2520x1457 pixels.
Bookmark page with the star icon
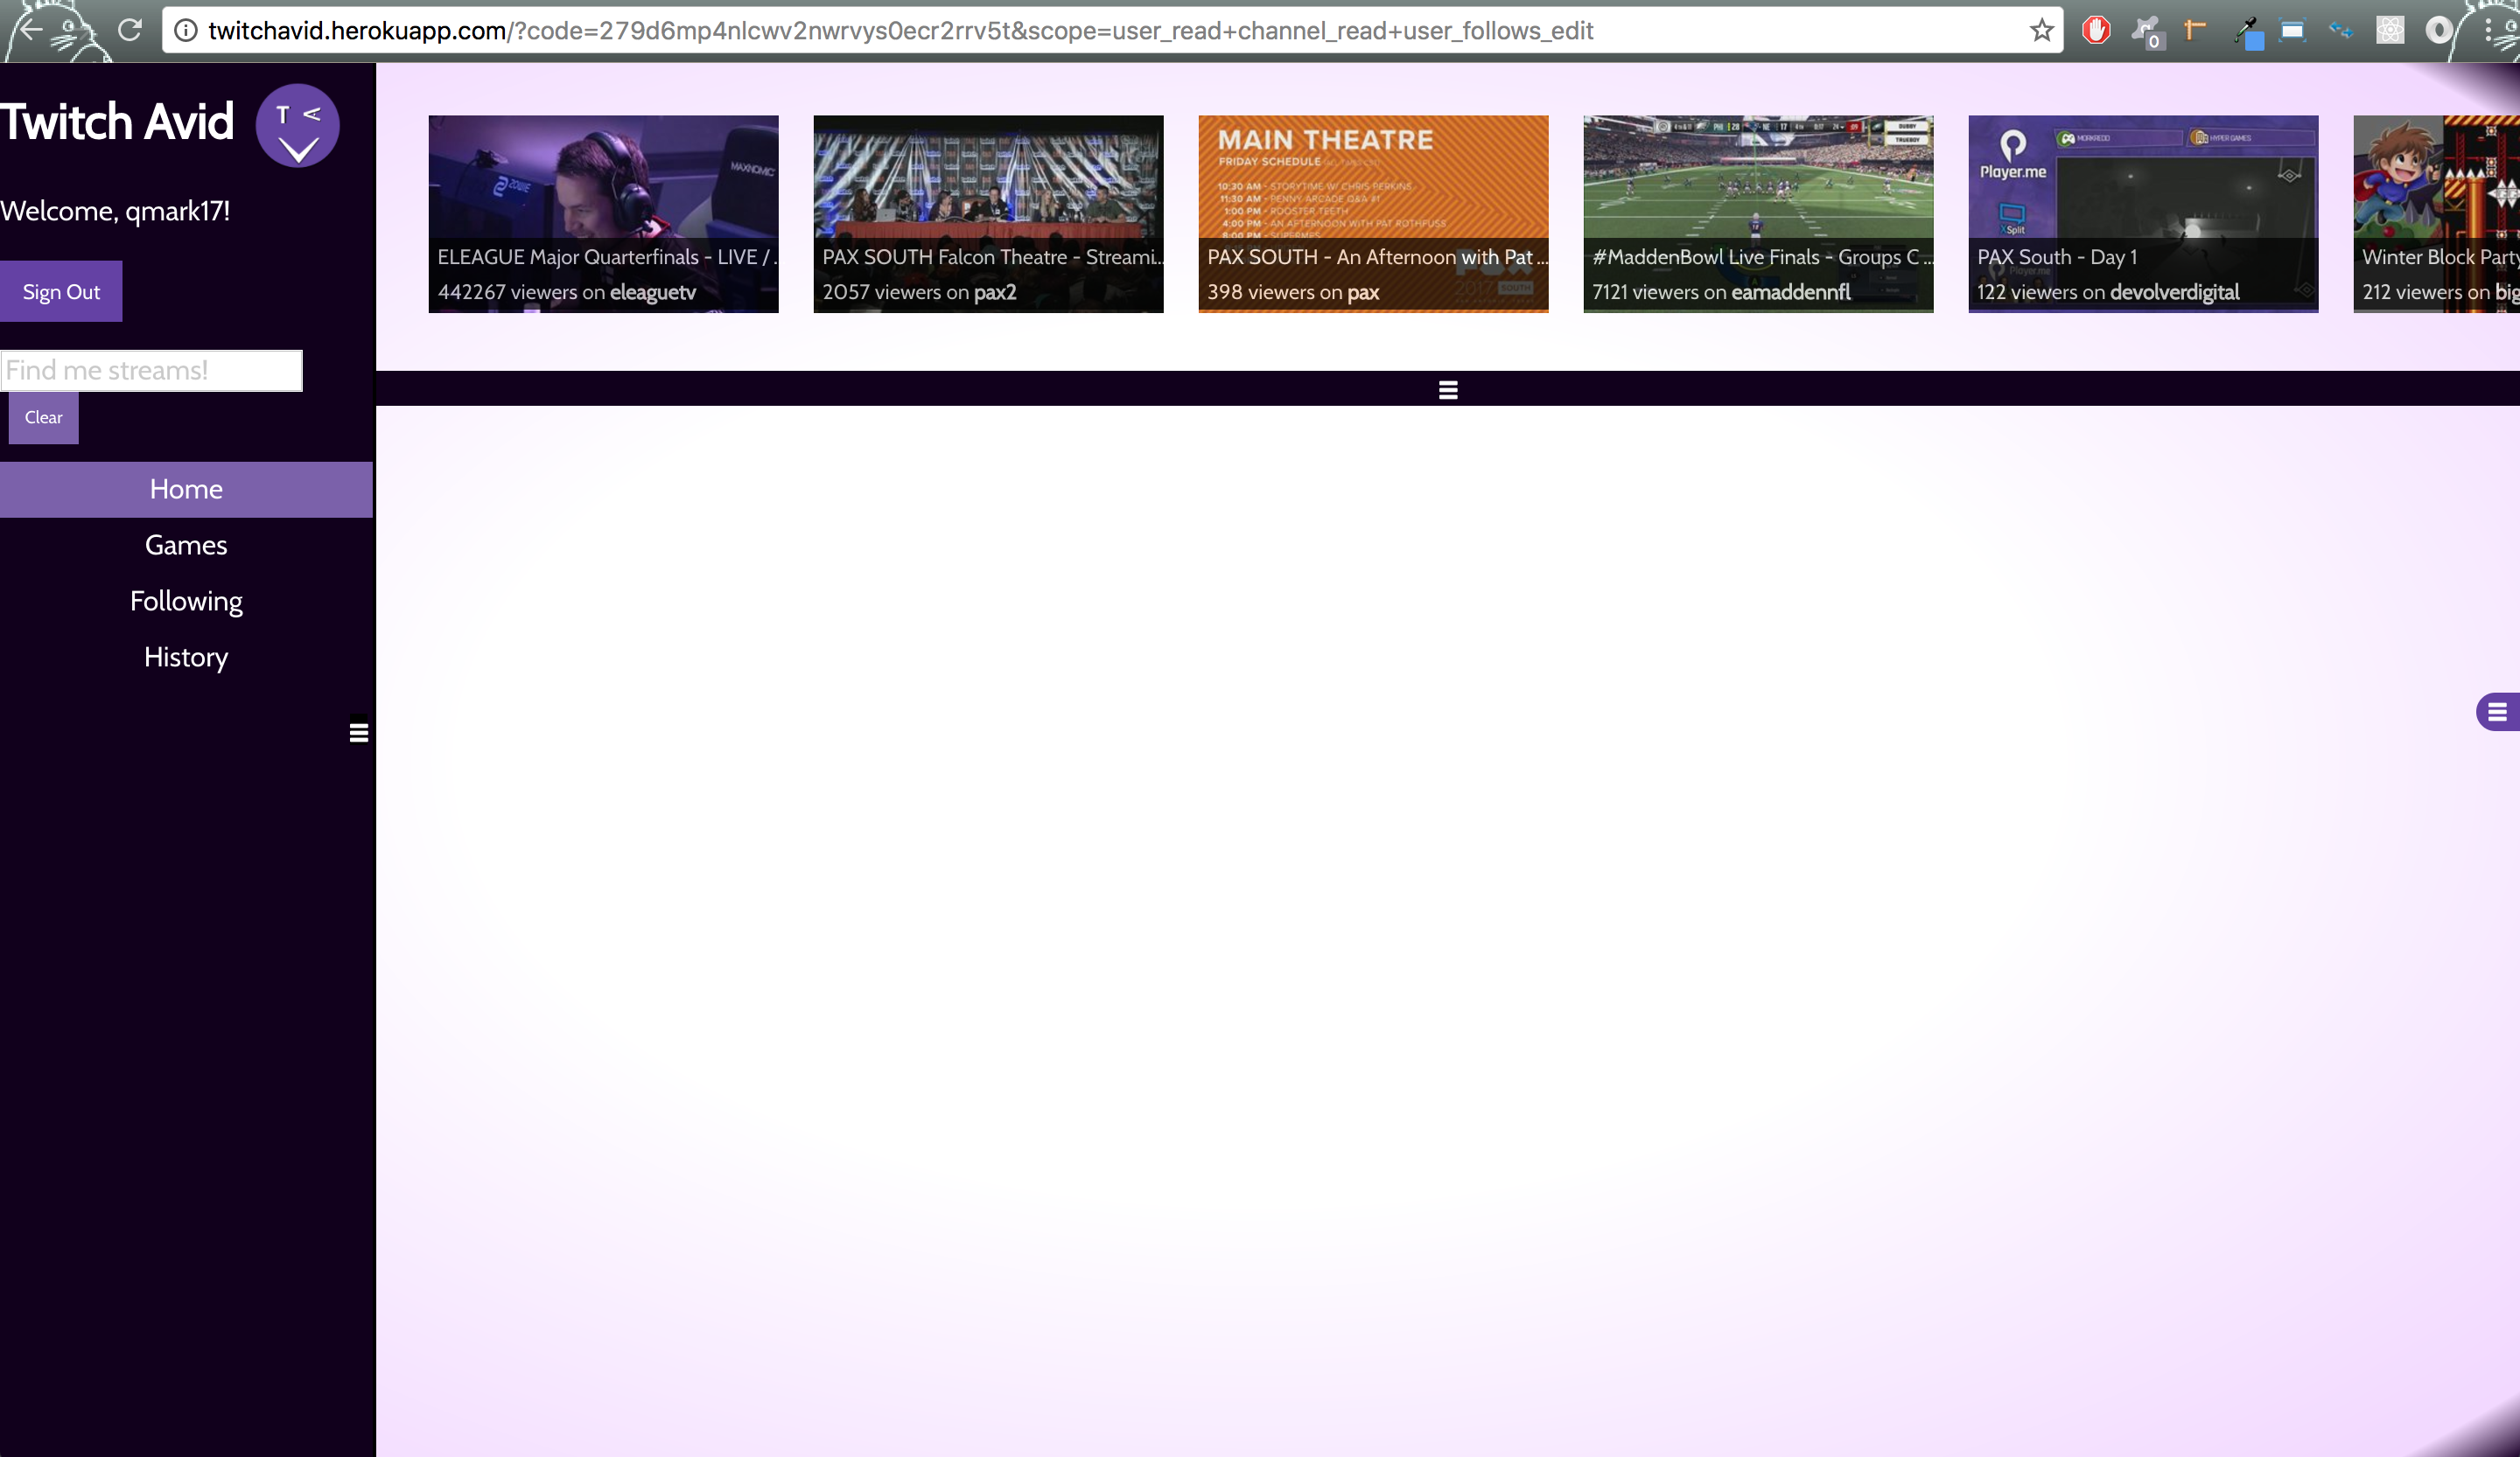tap(2041, 31)
